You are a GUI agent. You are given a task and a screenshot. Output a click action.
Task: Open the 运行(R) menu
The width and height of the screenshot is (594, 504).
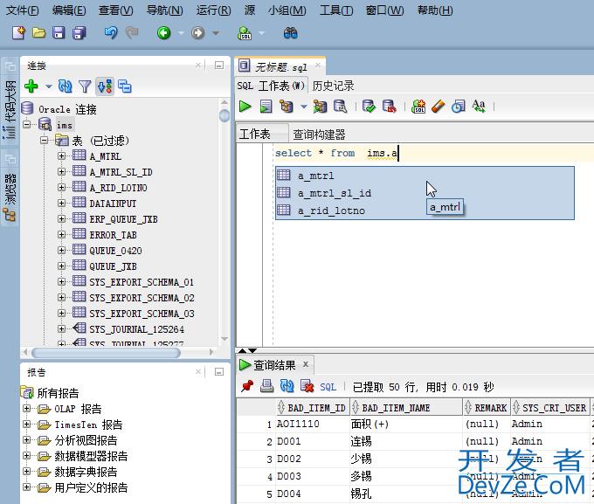click(x=214, y=10)
